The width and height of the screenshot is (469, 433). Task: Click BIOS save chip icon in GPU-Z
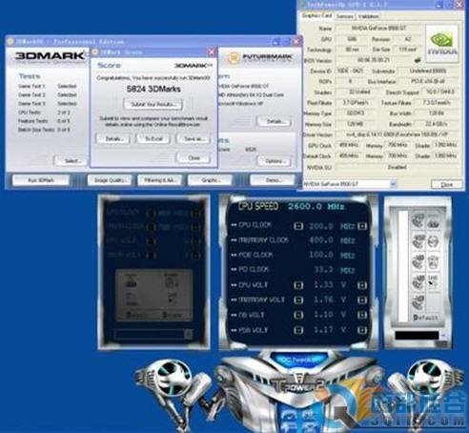click(418, 60)
